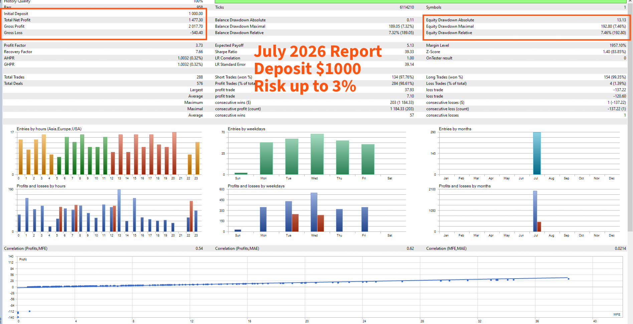The width and height of the screenshot is (633, 324).
Task: Click the Initial Deposit label
Action: coord(16,14)
